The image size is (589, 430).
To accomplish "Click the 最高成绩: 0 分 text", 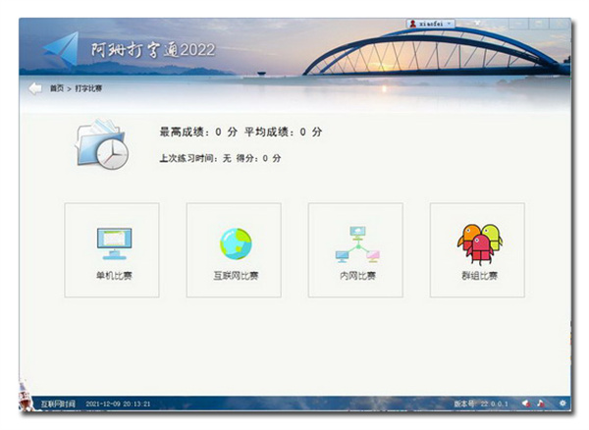I will [x=198, y=132].
